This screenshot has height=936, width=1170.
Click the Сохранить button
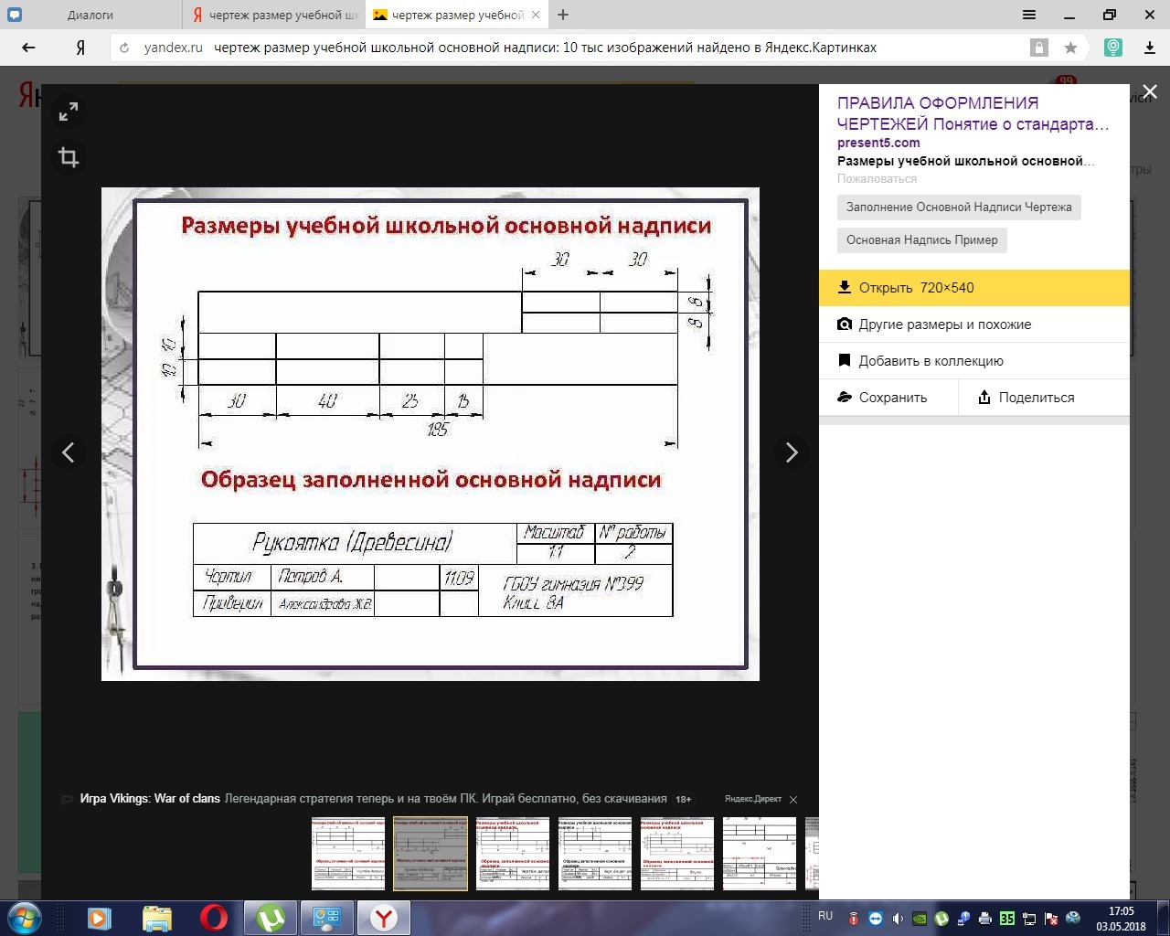pyautogui.click(x=892, y=398)
